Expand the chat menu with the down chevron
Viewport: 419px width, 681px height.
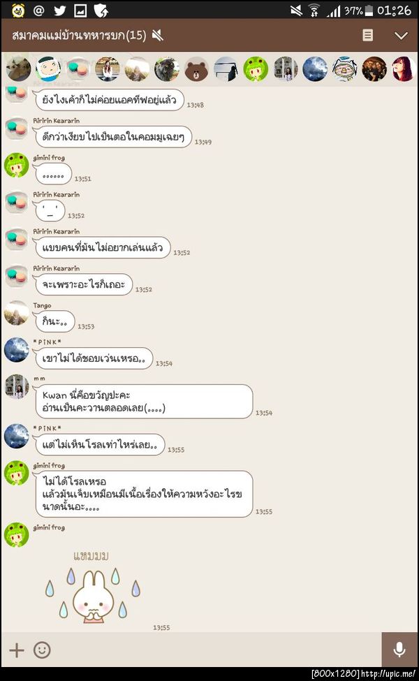point(401,36)
